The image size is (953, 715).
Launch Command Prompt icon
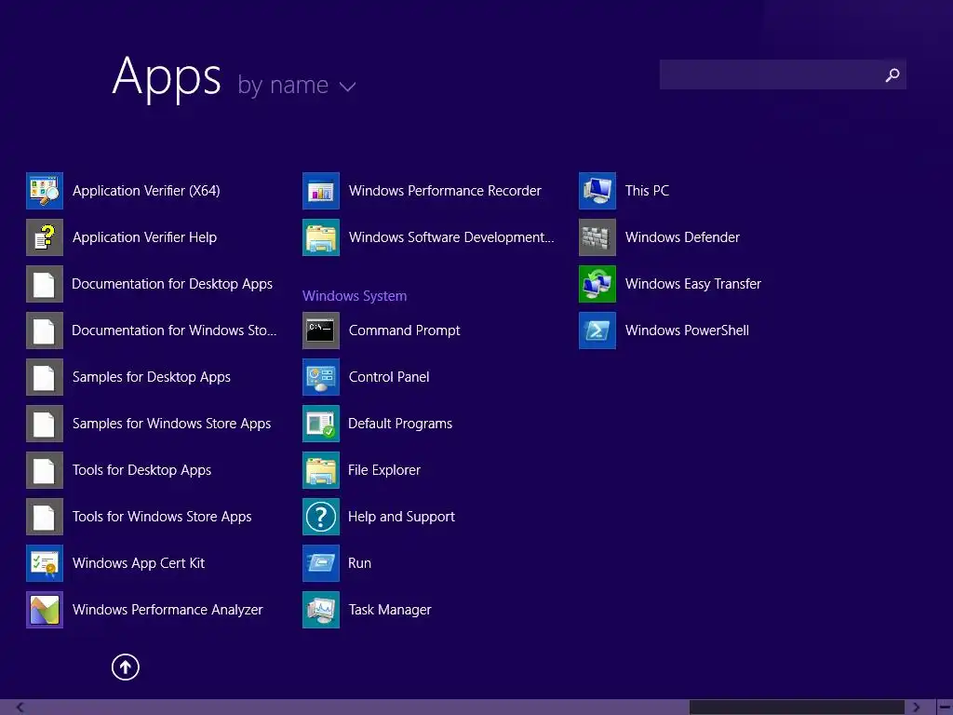click(x=321, y=331)
